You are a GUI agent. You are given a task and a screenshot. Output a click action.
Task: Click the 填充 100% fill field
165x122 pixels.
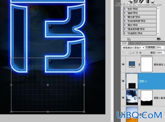tap(160, 53)
